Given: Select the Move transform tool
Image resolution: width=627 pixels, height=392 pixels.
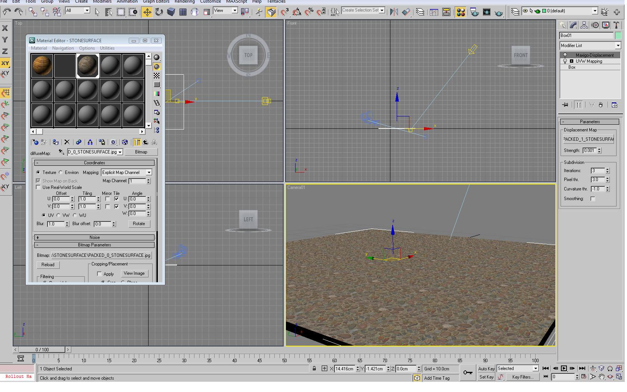Looking at the screenshot, I should tap(147, 12).
